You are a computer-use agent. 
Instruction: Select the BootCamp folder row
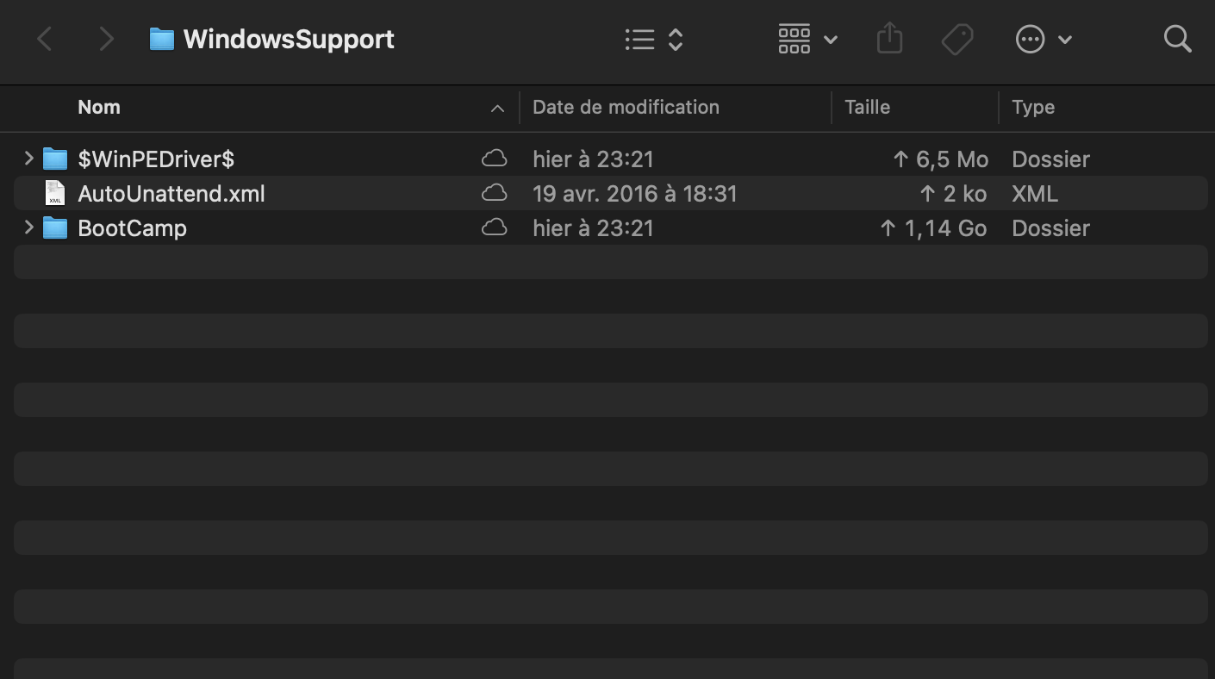(x=132, y=228)
